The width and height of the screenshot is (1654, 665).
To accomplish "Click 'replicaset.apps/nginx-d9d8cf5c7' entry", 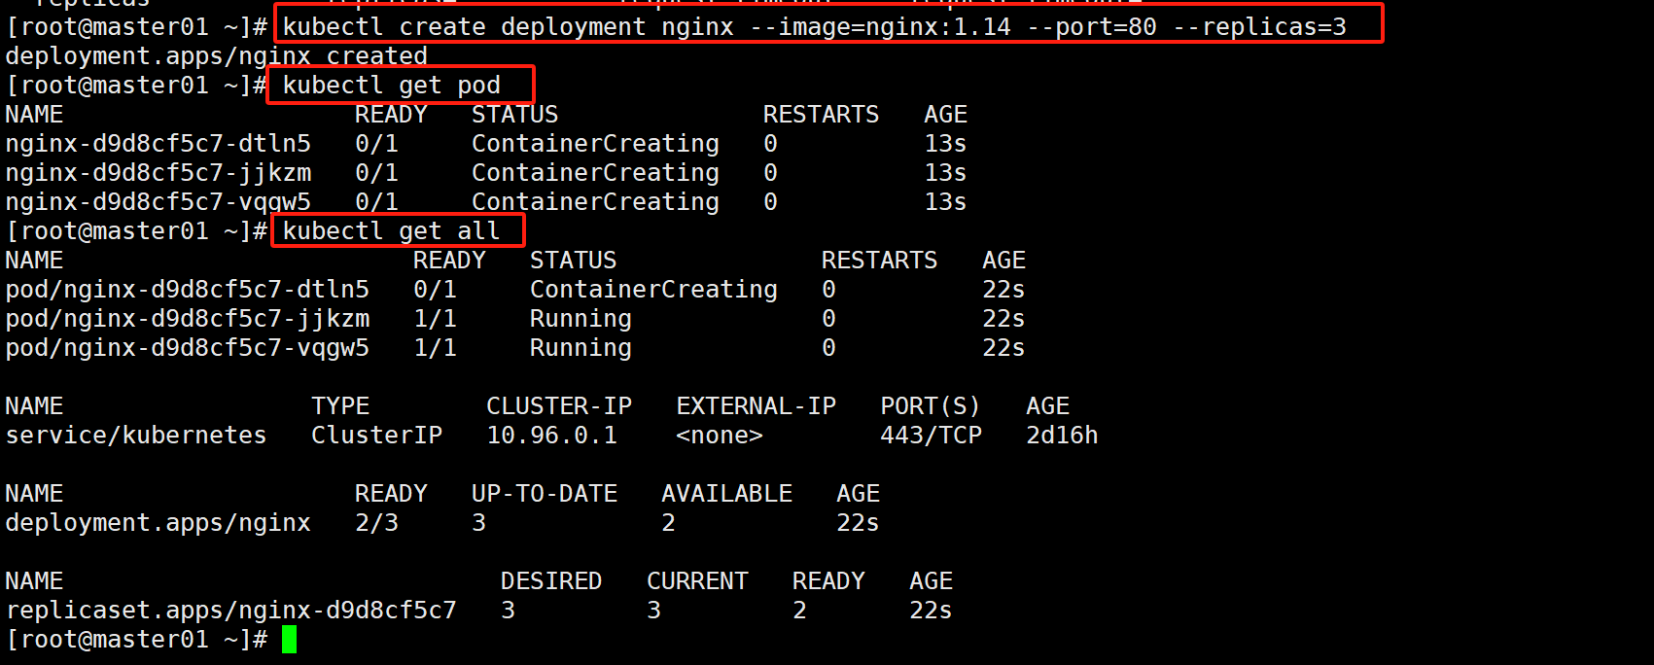I will coord(230,611).
